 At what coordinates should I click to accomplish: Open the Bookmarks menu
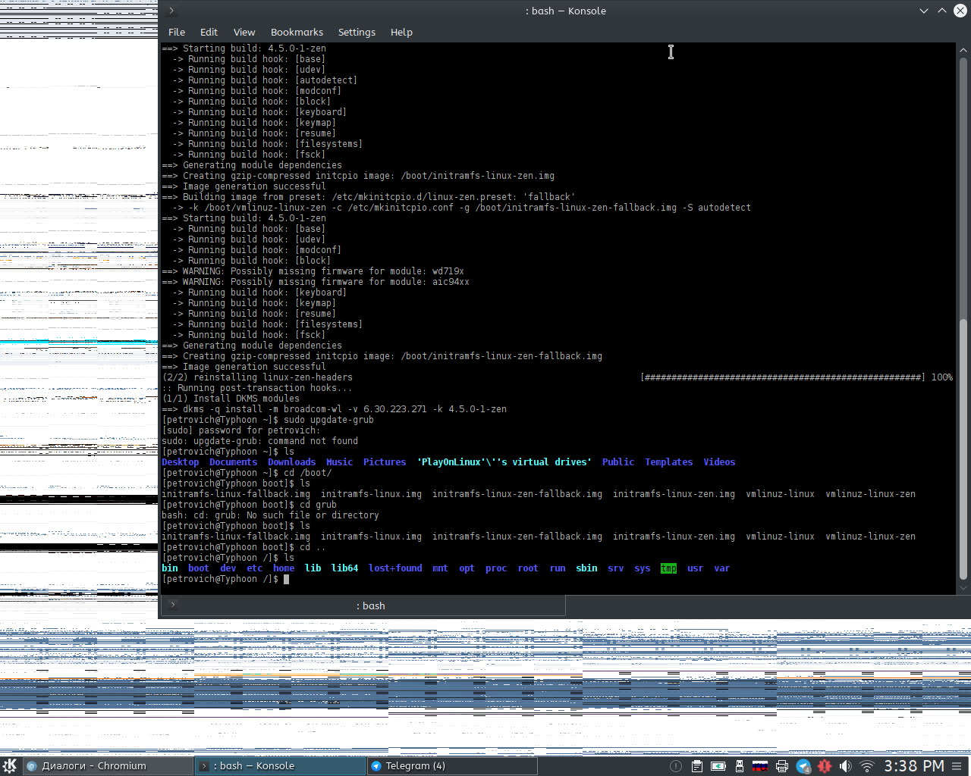297,32
